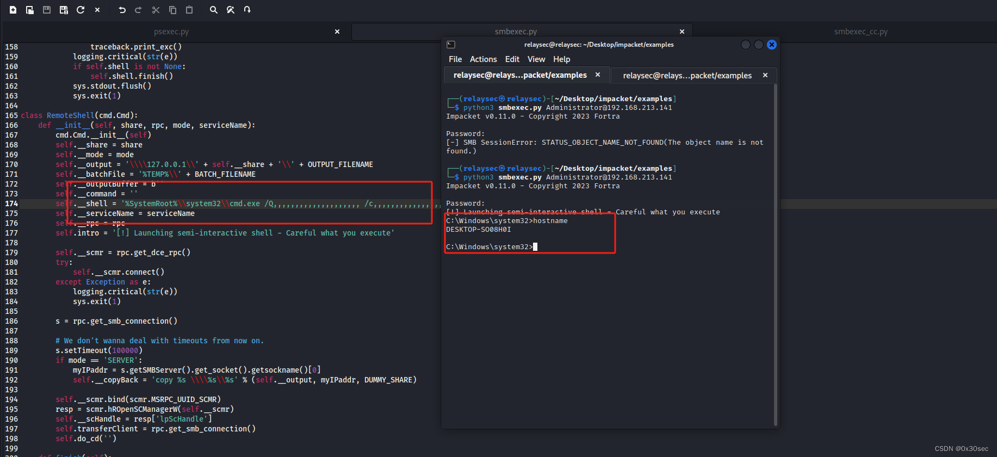The image size is (997, 457).
Task: Open Go To line with the jump arrow icon
Action: pos(247,10)
